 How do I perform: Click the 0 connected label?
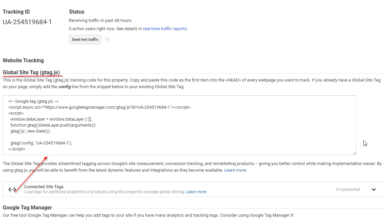tap(348, 190)
